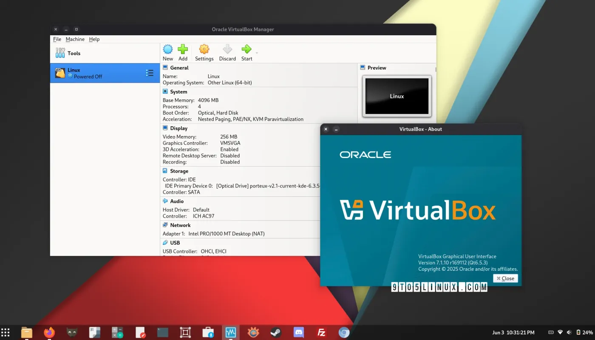Open FileZilla from the taskbar

pyautogui.click(x=321, y=332)
